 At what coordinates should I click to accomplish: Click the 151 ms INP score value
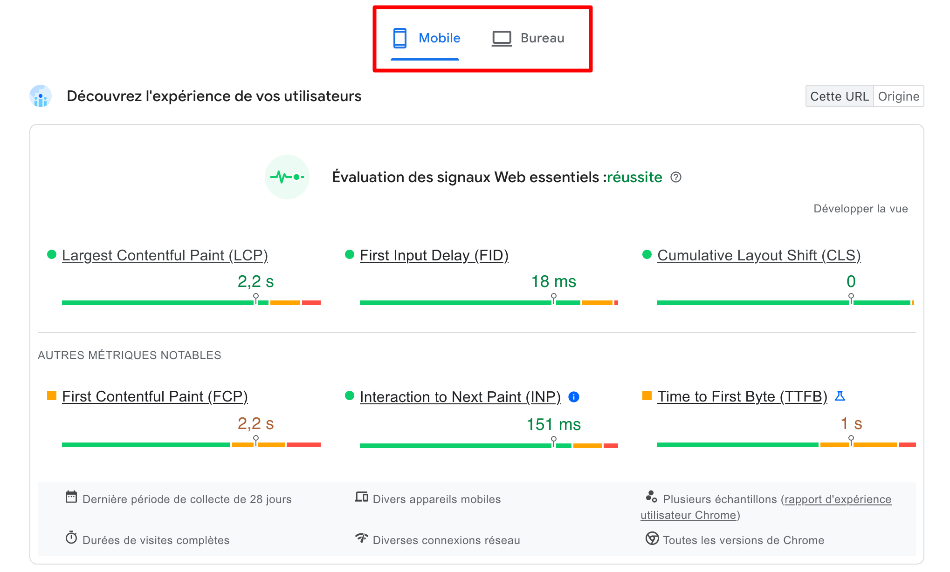pos(554,424)
